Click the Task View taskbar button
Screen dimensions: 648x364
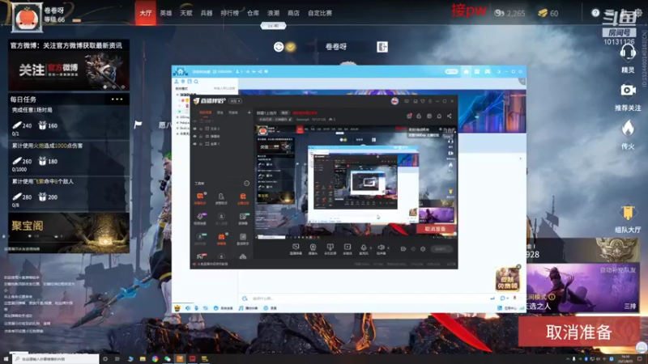point(117,359)
